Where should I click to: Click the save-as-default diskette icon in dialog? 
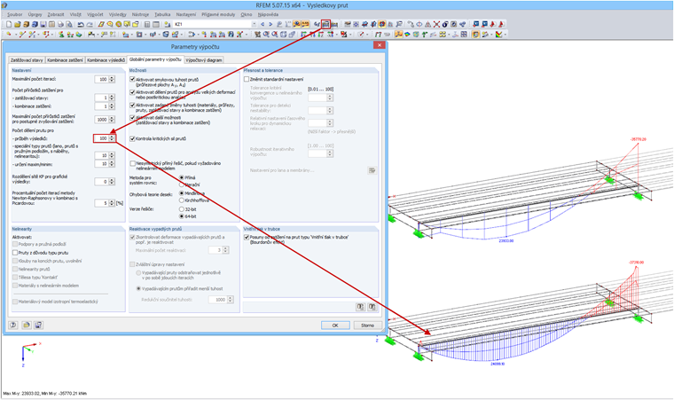click(38, 325)
